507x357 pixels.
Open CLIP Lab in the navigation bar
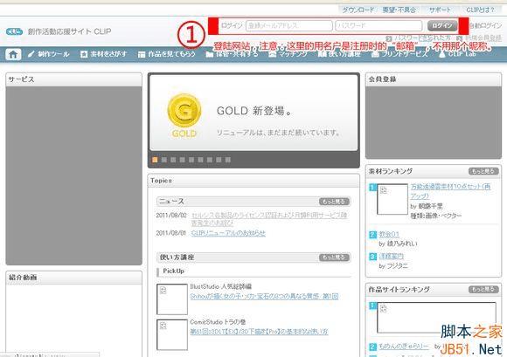tap(457, 54)
